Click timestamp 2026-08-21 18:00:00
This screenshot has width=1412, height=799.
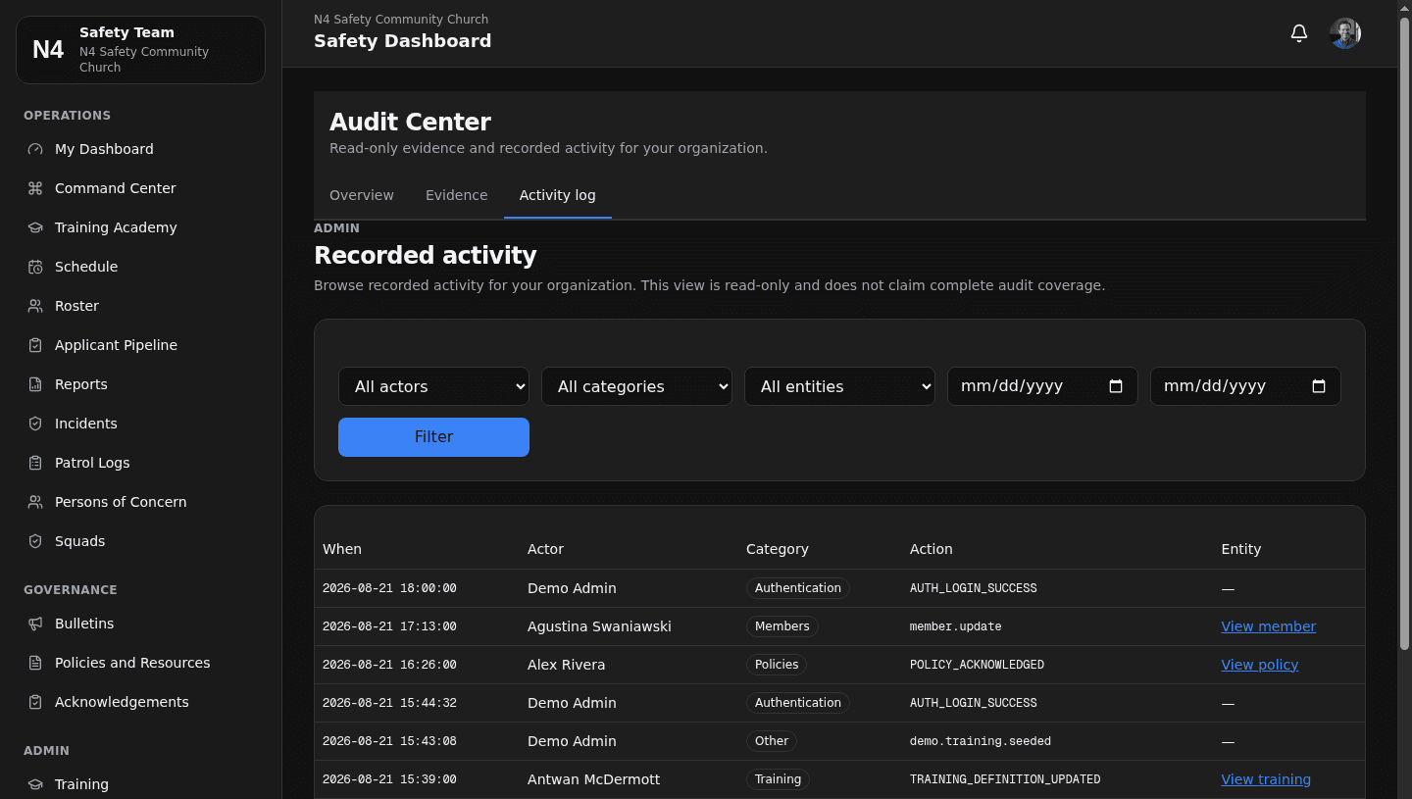(389, 588)
